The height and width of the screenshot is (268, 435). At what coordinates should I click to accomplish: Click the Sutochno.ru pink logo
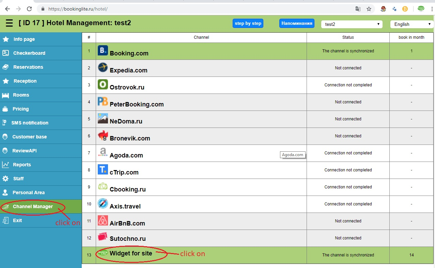click(x=103, y=236)
